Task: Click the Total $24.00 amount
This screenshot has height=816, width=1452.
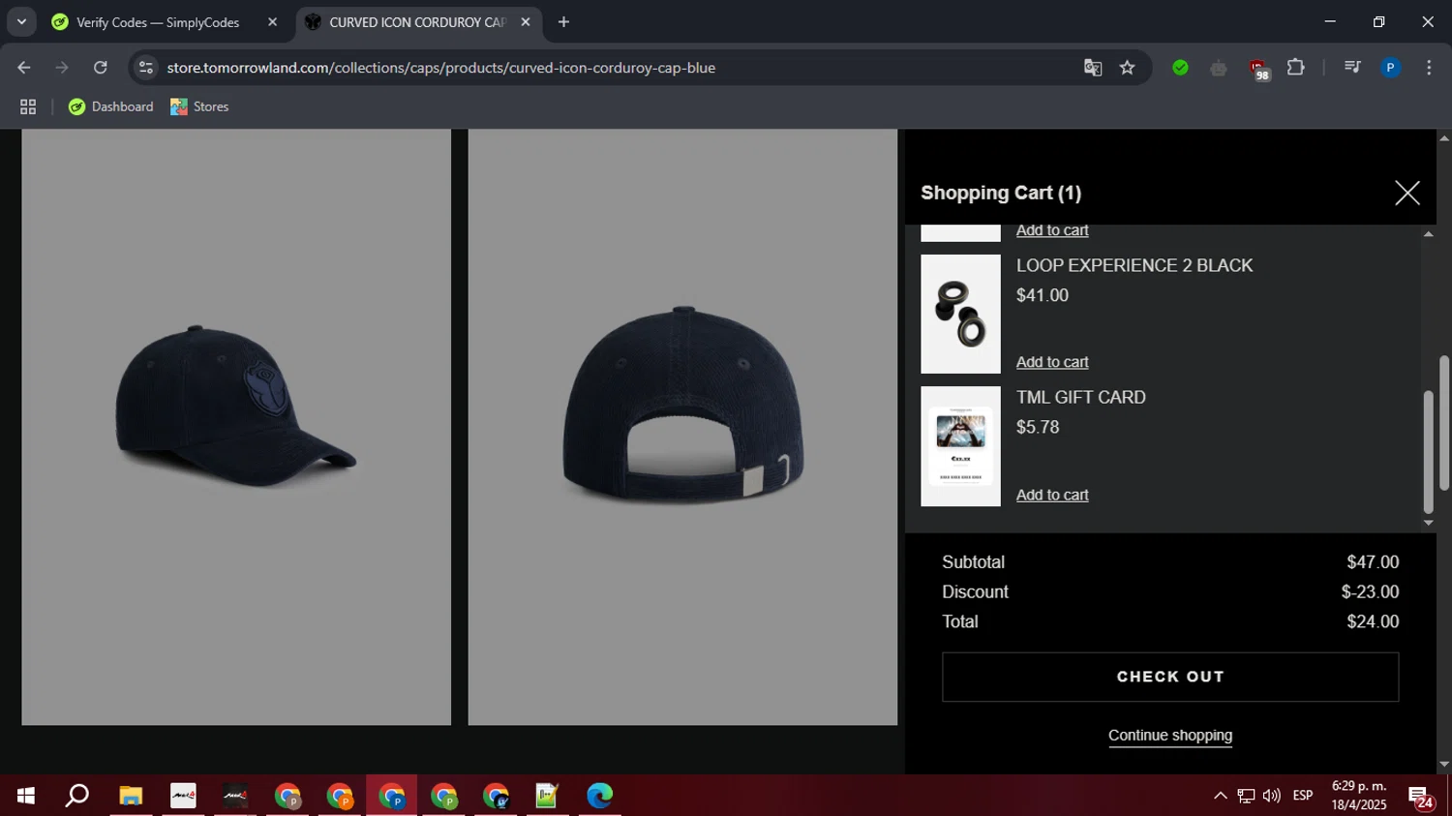Action: (1373, 622)
